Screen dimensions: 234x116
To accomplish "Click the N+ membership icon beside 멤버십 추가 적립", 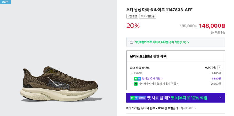I will 137,79.
